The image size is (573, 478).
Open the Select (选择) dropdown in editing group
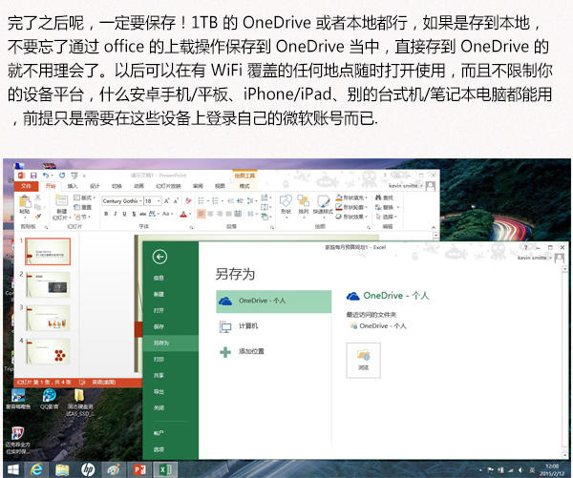[387, 217]
